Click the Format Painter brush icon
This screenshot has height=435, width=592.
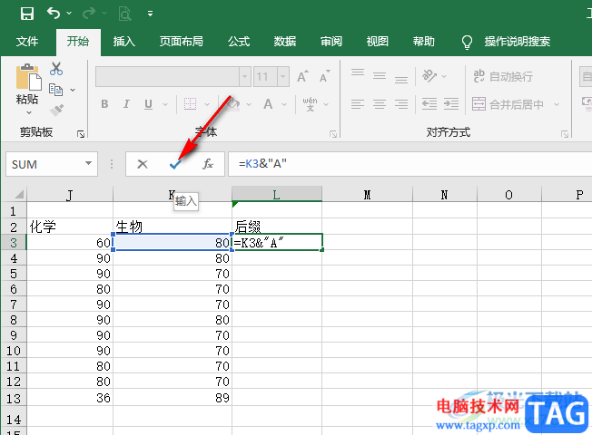56,111
